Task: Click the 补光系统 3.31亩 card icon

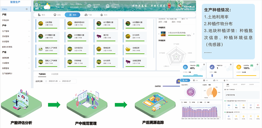Action: [x=99, y=62]
